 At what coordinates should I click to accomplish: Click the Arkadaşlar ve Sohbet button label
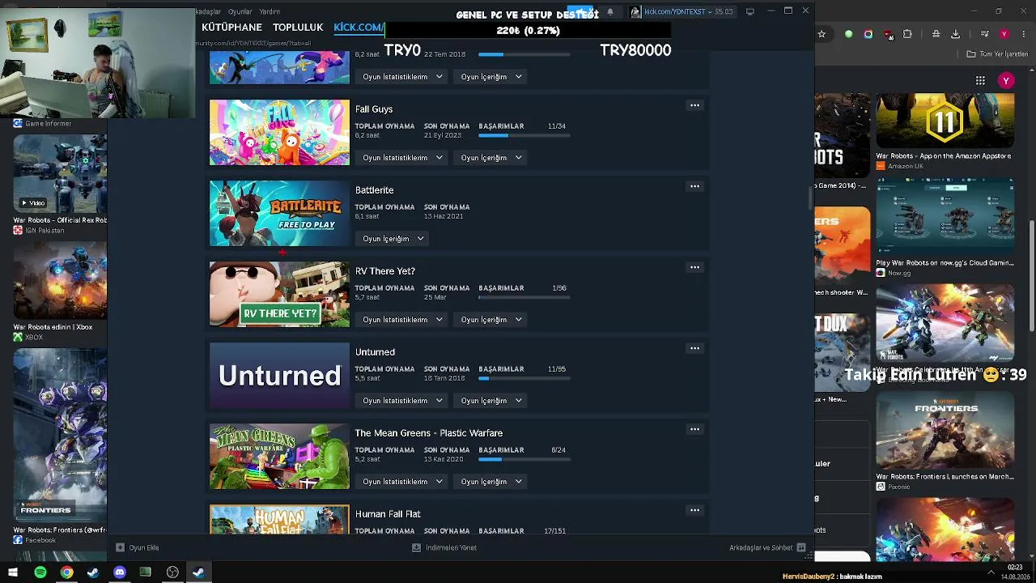click(x=761, y=548)
